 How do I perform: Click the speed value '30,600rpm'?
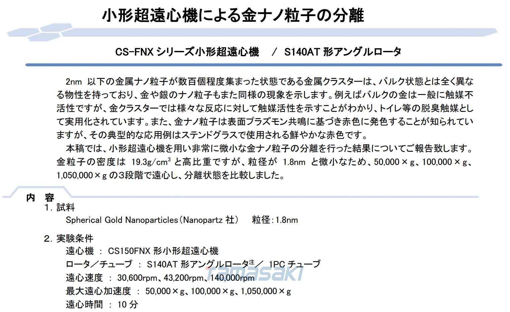pyautogui.click(x=137, y=278)
